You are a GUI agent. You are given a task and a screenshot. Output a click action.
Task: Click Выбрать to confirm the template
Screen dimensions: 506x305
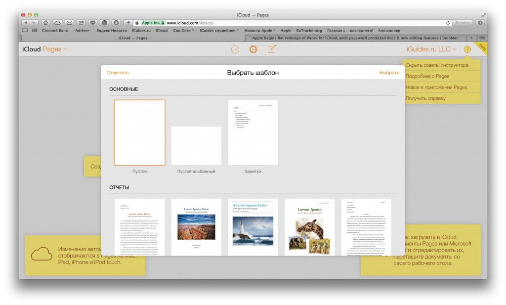(x=389, y=73)
